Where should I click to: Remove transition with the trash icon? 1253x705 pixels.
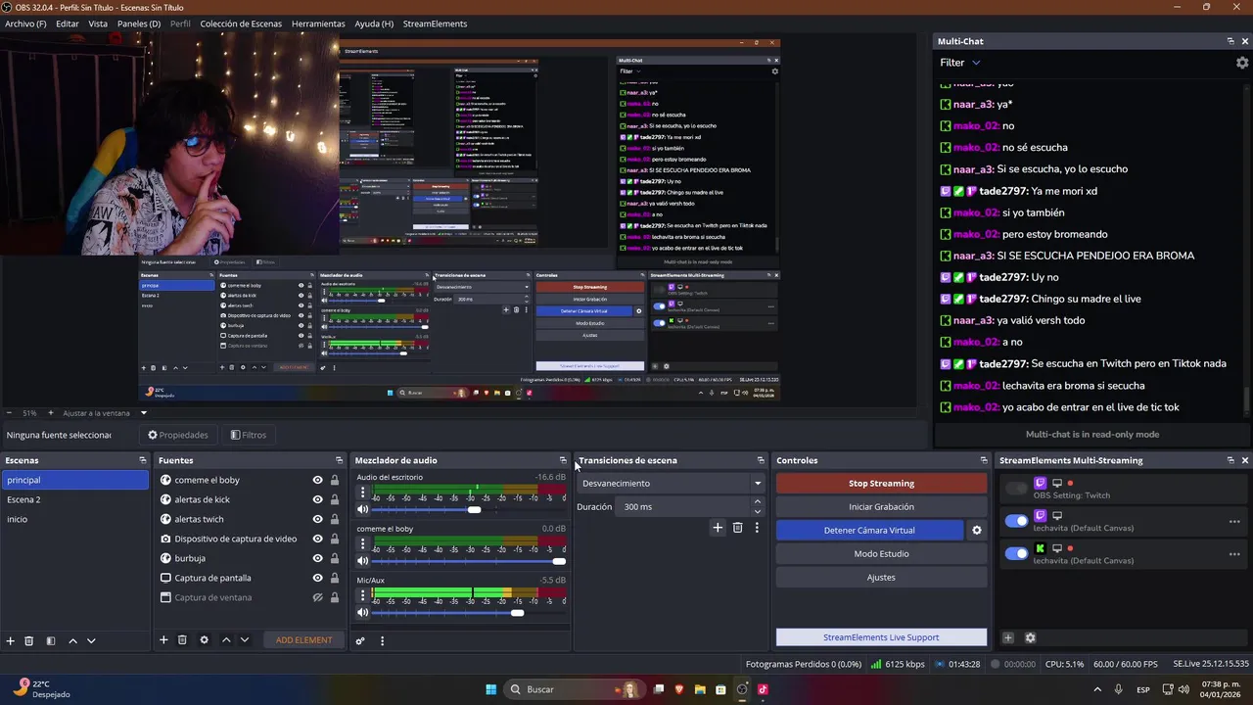(738, 528)
